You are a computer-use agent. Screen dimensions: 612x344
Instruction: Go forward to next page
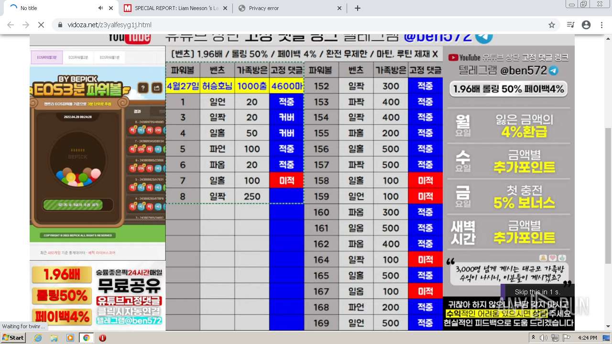point(26,25)
